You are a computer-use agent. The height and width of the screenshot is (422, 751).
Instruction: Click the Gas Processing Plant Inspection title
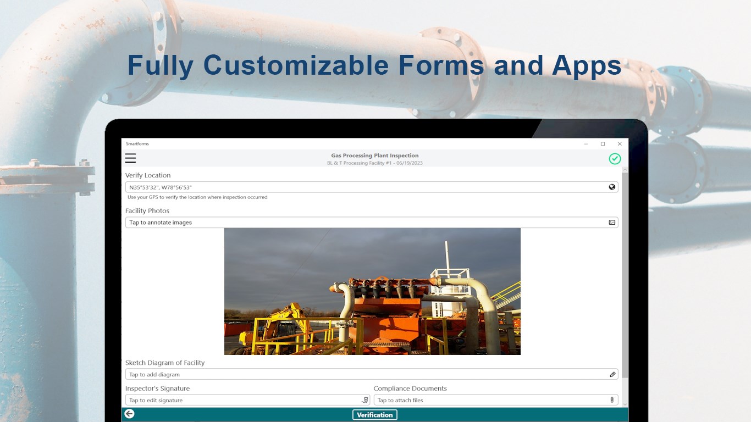pos(375,156)
